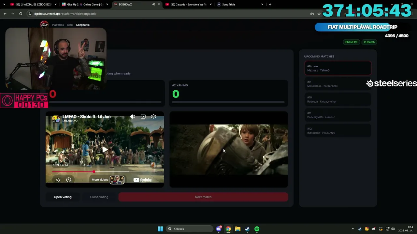Click the right song video player
This screenshot has width=417, height=234.
(x=229, y=149)
